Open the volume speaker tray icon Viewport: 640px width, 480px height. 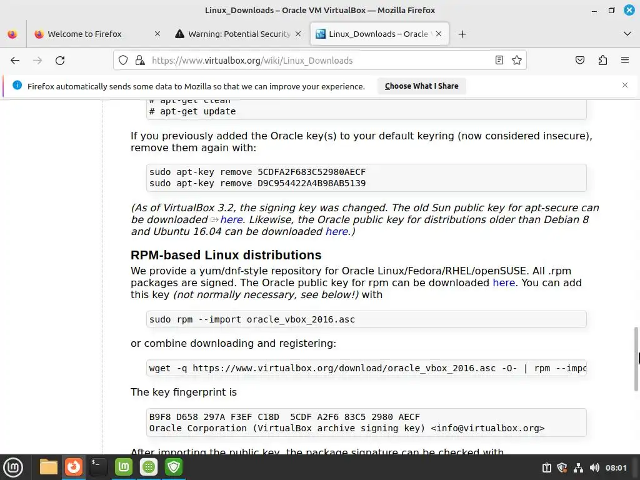[x=594, y=467]
